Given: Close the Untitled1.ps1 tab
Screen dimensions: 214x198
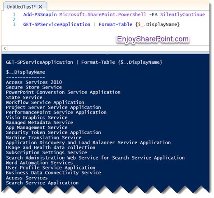Looking at the screenshot, I should [40, 7].
